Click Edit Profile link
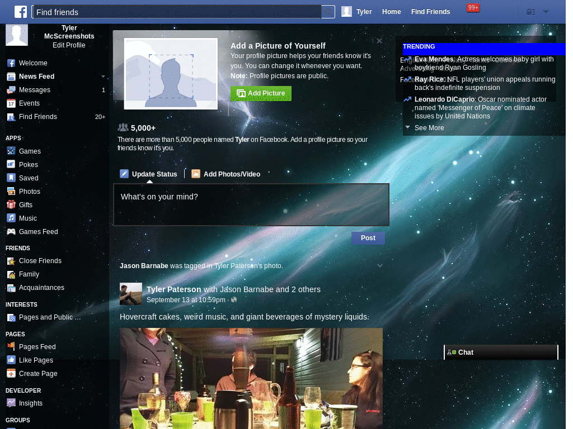573x429 pixels. 69,45
